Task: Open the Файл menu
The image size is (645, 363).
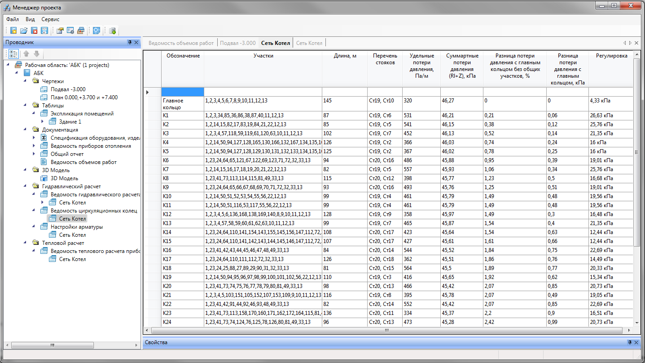Action: (13, 19)
